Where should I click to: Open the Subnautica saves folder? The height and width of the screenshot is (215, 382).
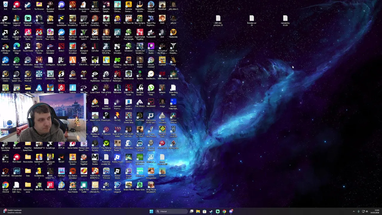point(28,187)
